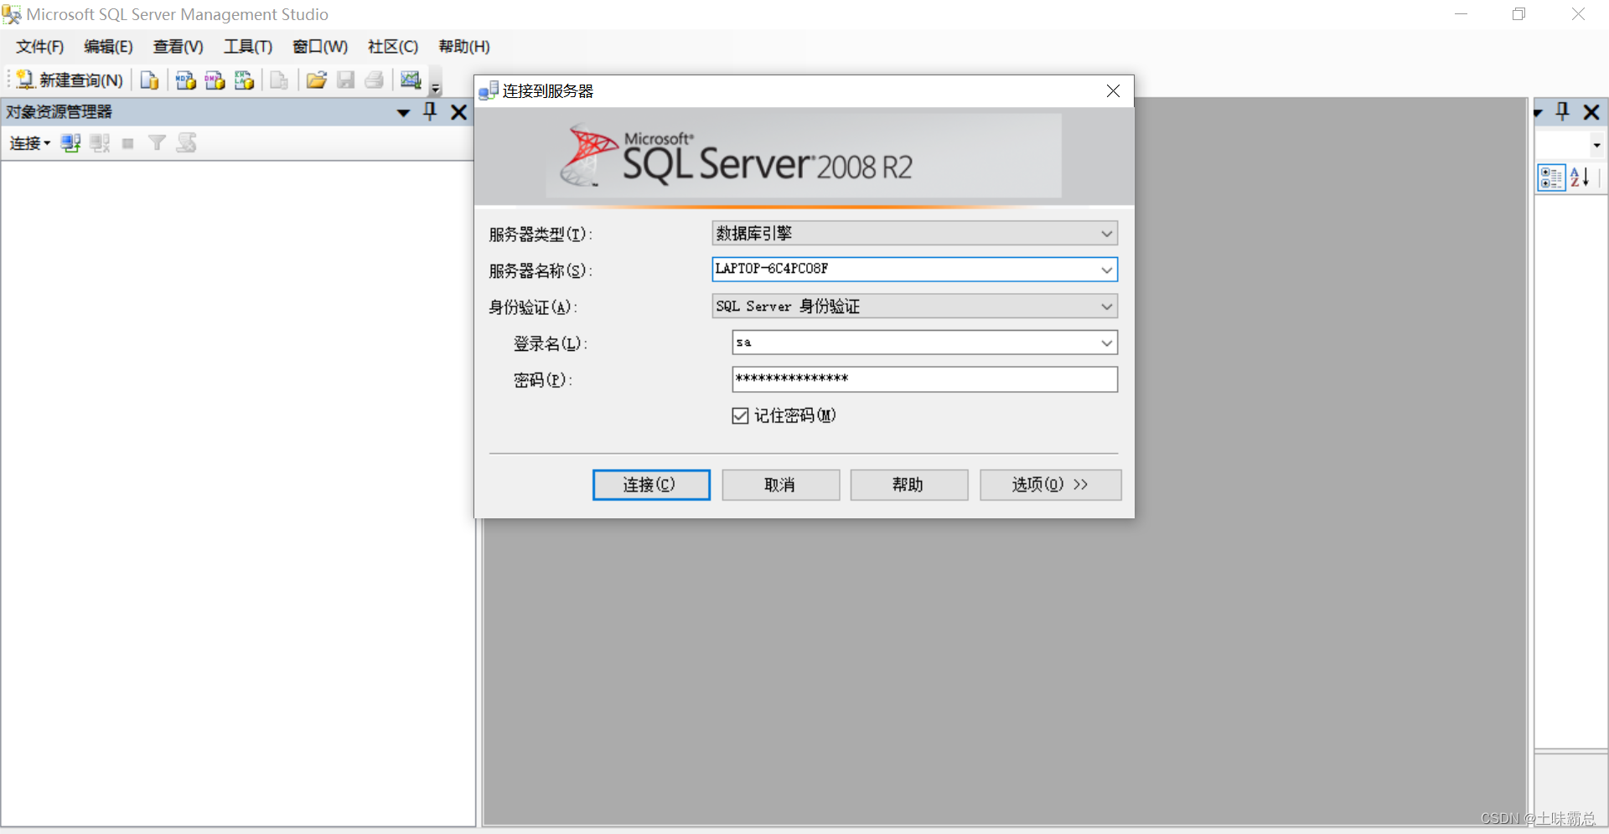The image size is (1609, 834).
Task: Click the Connect server icon in Object Explorer
Action: pos(70,142)
